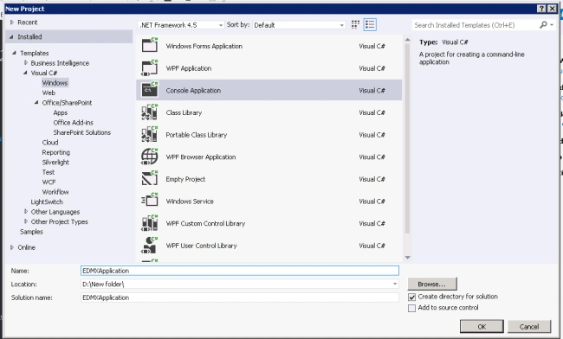Open the search options dropdown arrow
The image size is (563, 339).
click(x=552, y=25)
